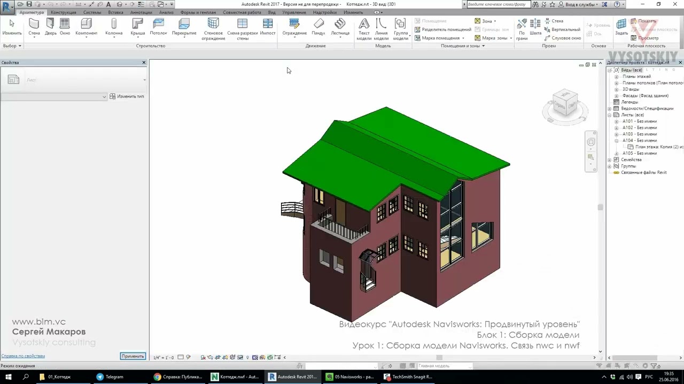Screen dimensions: 684x384
Task: Select the Дверь (door) tool
Action: pyautogui.click(x=50, y=27)
